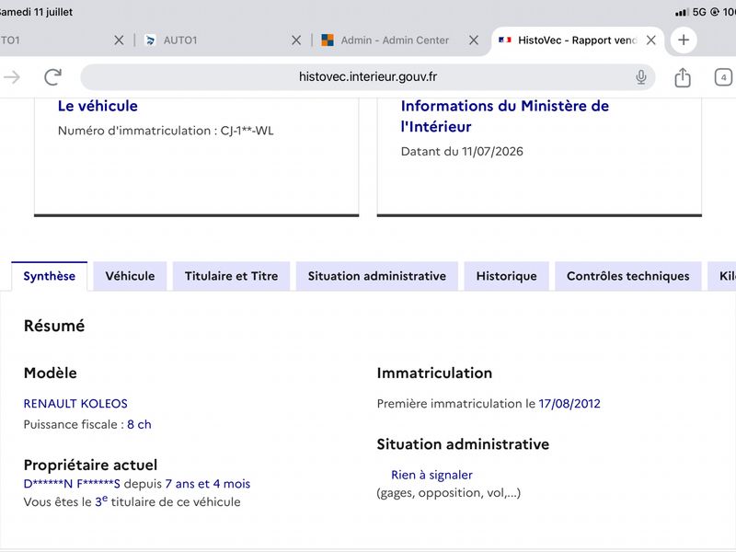Go forward with the arrow icon
Viewport: 736px width, 552px height.
[11, 77]
